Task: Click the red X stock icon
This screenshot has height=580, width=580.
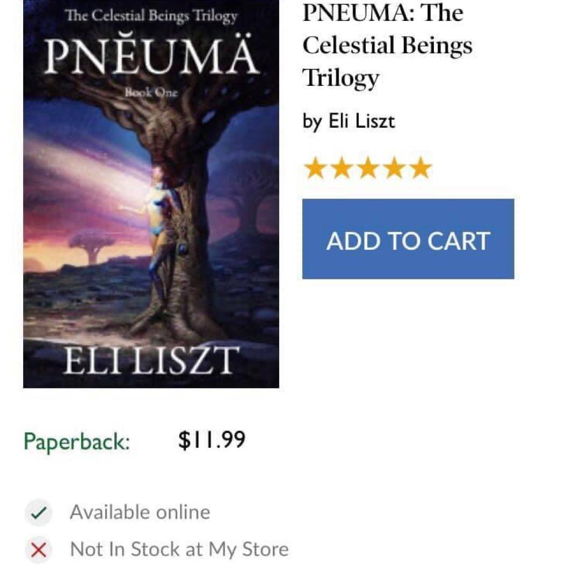Action: [38, 550]
